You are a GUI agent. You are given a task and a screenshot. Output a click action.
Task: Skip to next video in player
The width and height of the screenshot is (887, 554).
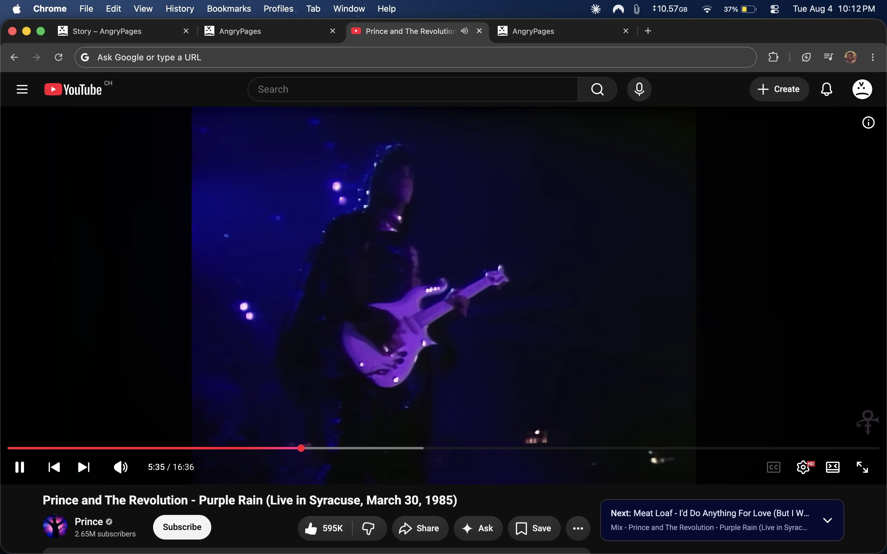(x=83, y=467)
